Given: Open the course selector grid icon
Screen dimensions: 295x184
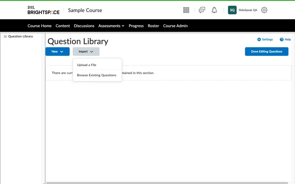Looking at the screenshot, I should click(x=186, y=10).
